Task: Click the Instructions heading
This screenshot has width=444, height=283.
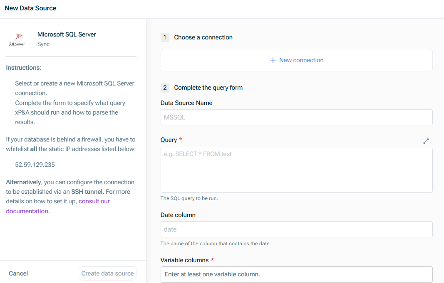Action: (24, 68)
